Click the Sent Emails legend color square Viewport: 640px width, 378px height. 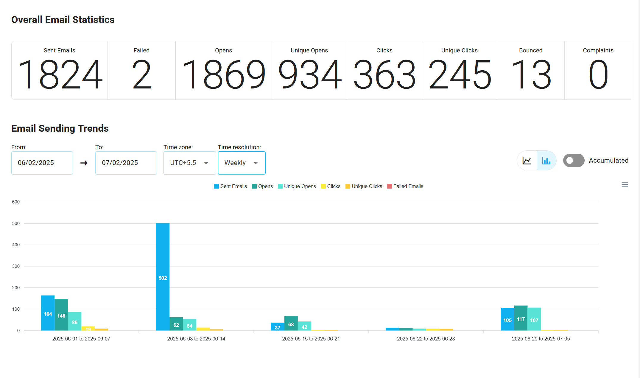(216, 186)
